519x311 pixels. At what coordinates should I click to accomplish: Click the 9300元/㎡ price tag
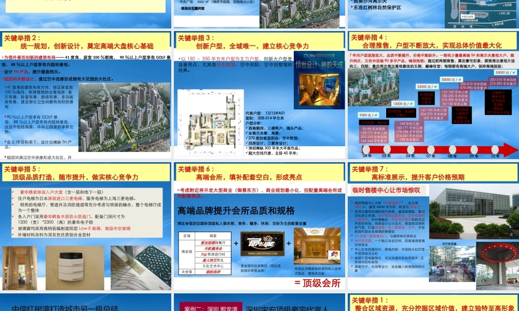pos(368,115)
